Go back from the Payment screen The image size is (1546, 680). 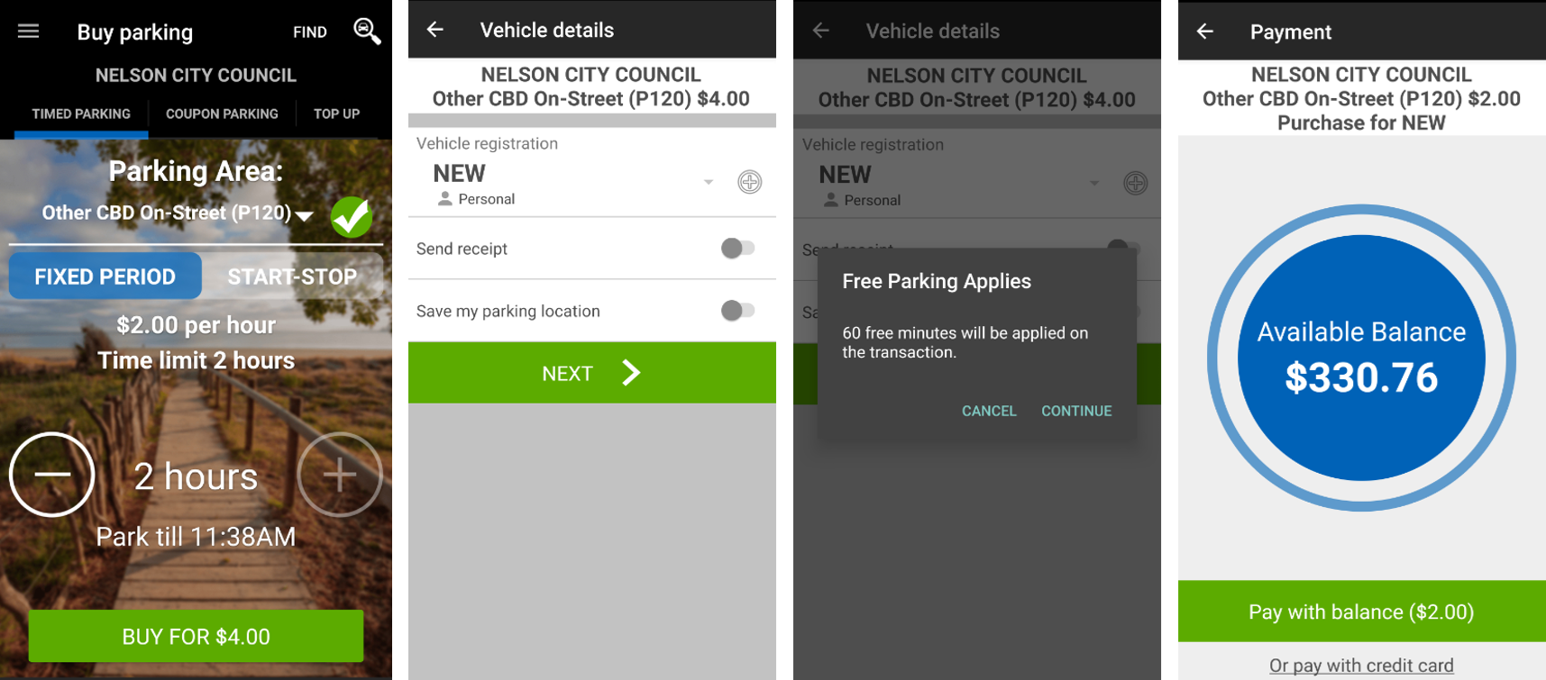point(1205,32)
